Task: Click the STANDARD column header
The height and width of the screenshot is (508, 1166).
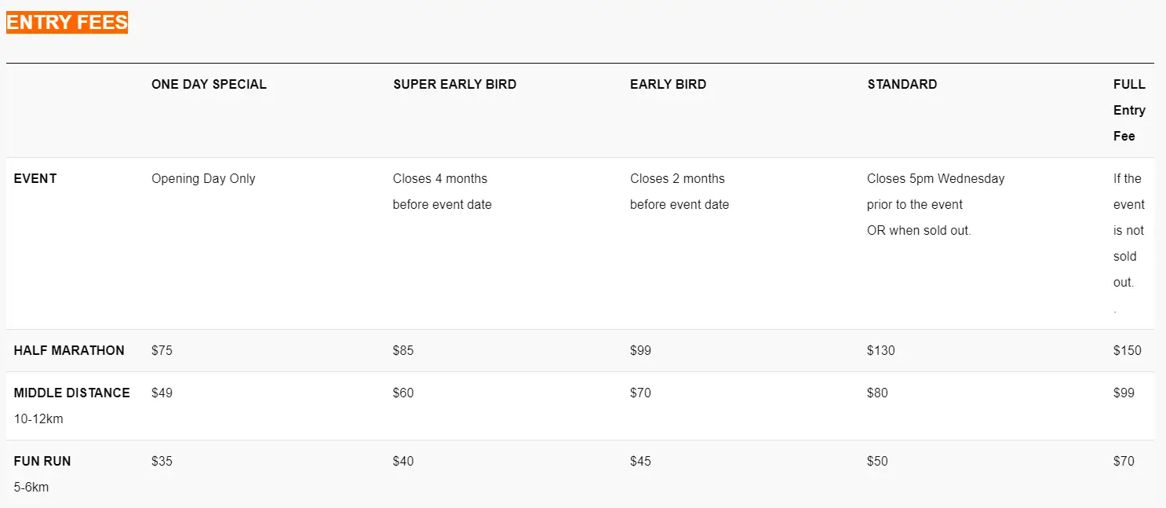Action: click(x=902, y=84)
